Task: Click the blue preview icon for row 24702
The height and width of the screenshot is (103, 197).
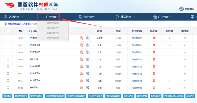Action: [x=88, y=74]
